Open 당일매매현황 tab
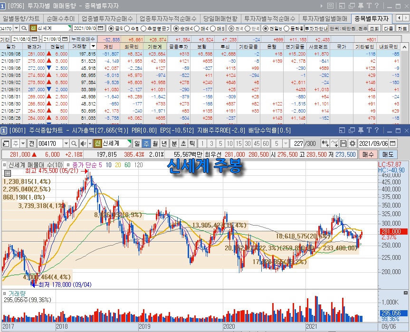Image resolution: width=410 pixels, height=332 pixels. (220, 19)
